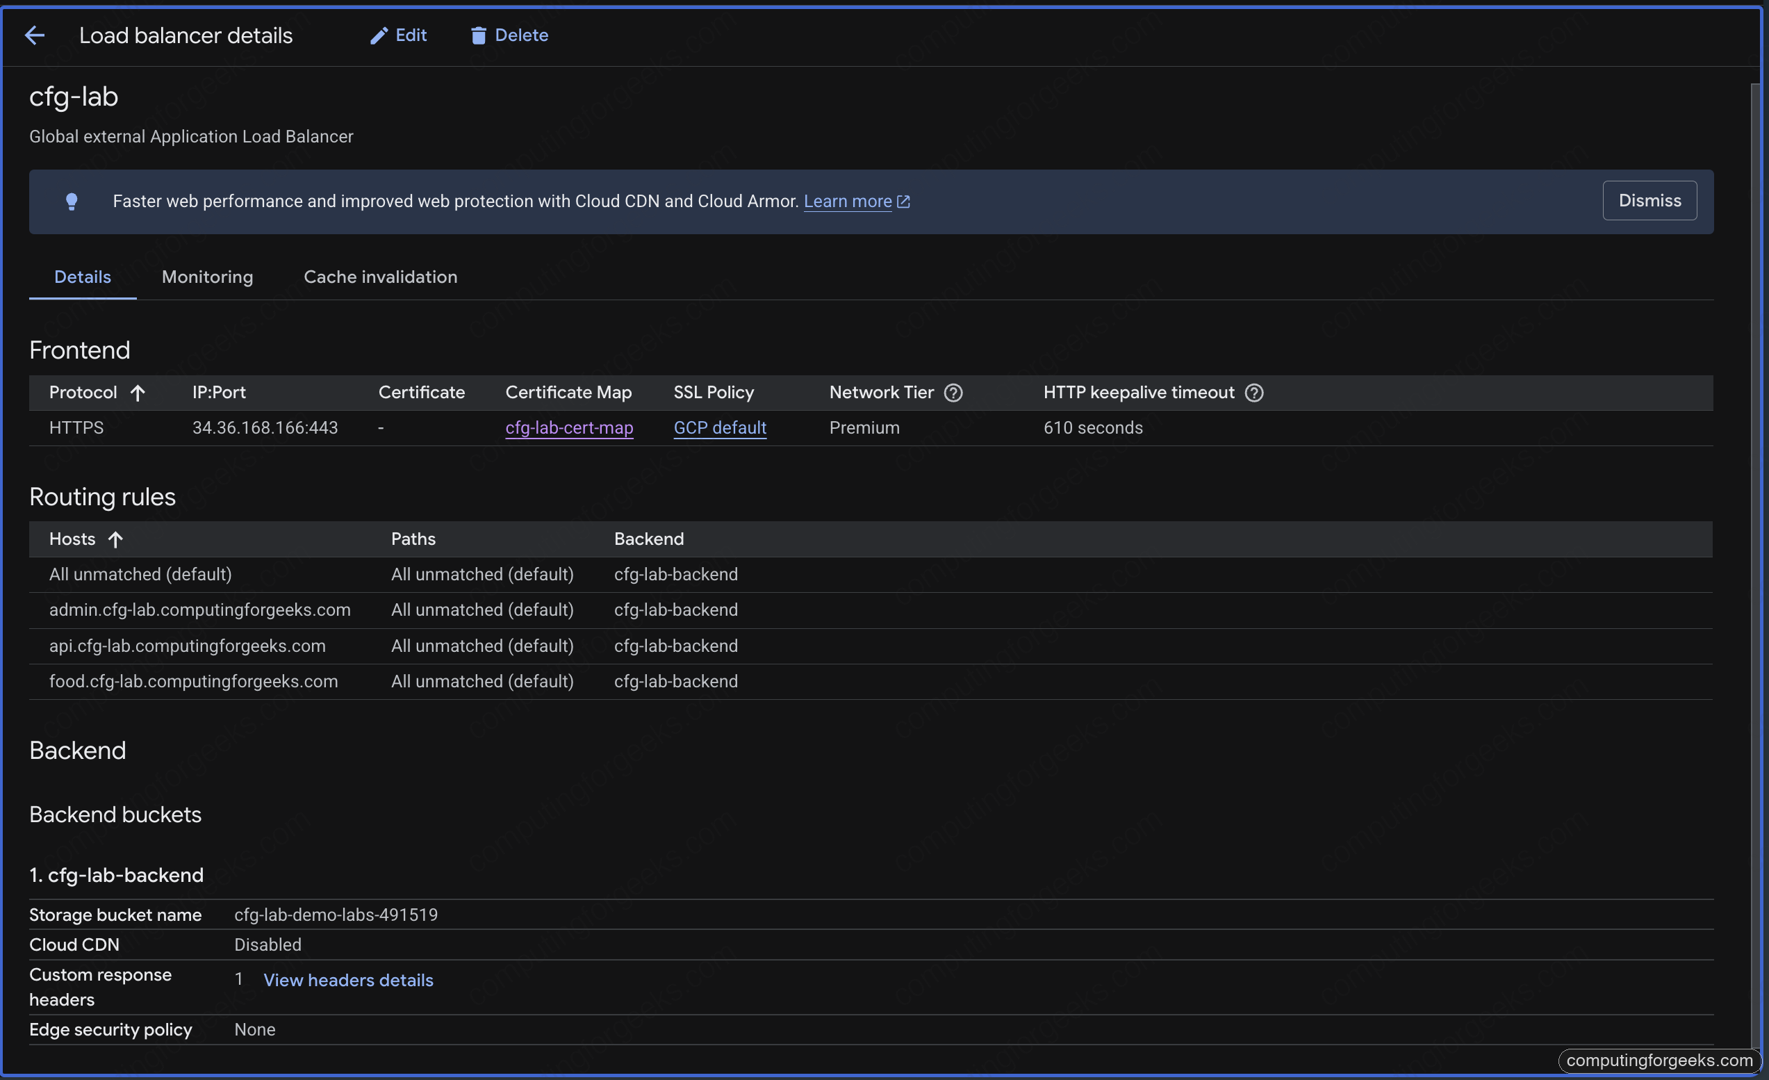Click the lightbulb icon in the banner
This screenshot has height=1080, width=1769.
tap(72, 202)
